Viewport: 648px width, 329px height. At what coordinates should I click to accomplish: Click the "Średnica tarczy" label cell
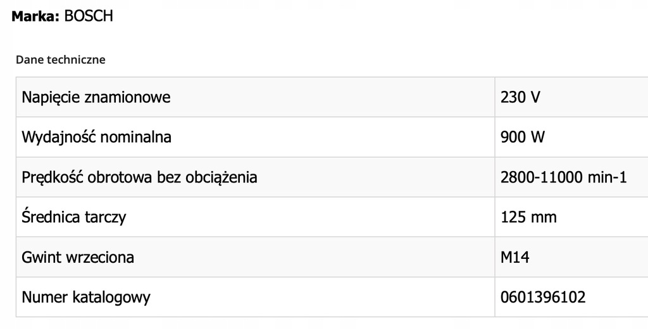pos(74,217)
